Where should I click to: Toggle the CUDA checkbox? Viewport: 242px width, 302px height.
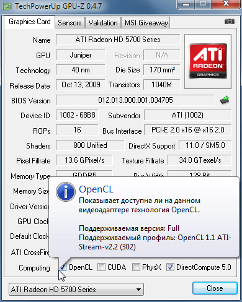(x=101, y=267)
